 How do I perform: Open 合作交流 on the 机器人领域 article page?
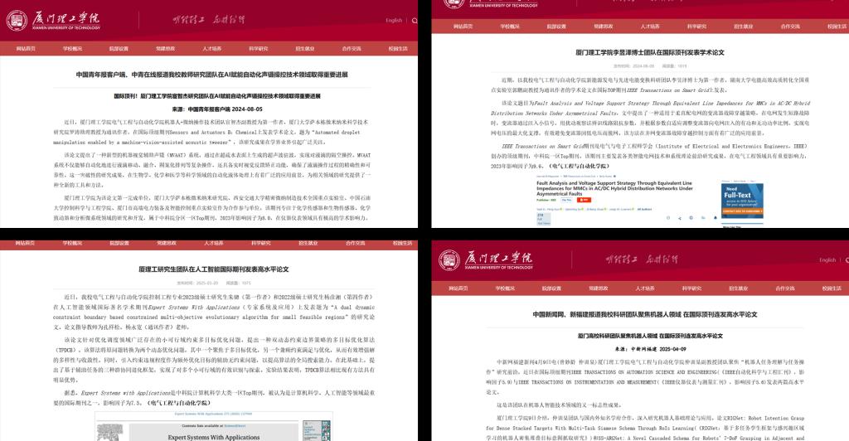[x=785, y=288]
